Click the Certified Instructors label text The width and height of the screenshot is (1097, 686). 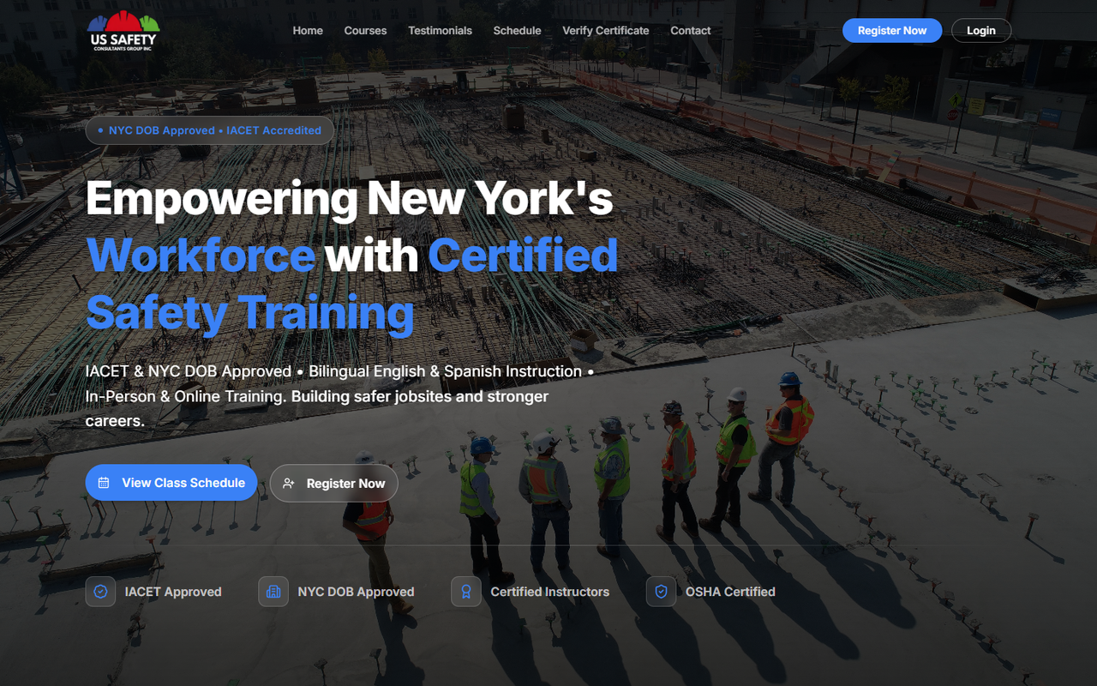click(550, 592)
